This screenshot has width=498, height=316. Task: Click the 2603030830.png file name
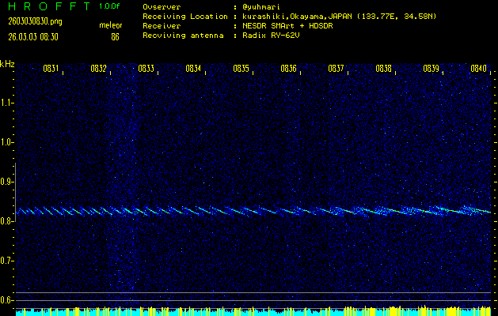[x=34, y=21]
